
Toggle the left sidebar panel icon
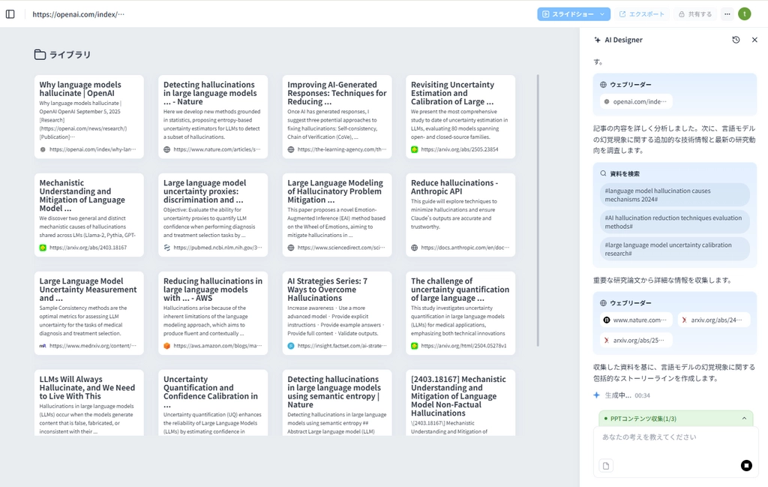tap(10, 14)
